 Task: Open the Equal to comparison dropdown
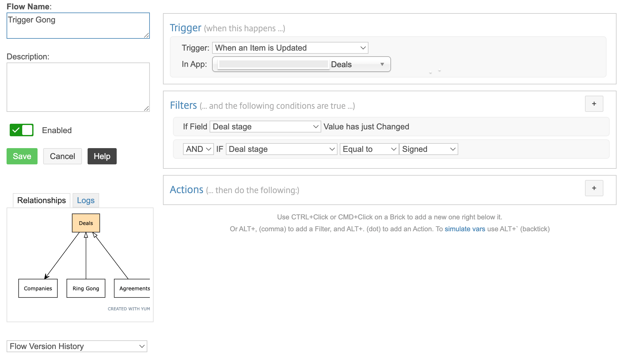click(x=369, y=149)
